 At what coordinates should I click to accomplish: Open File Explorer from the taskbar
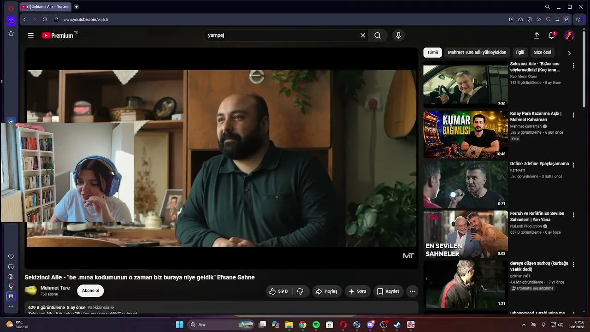[x=289, y=325]
